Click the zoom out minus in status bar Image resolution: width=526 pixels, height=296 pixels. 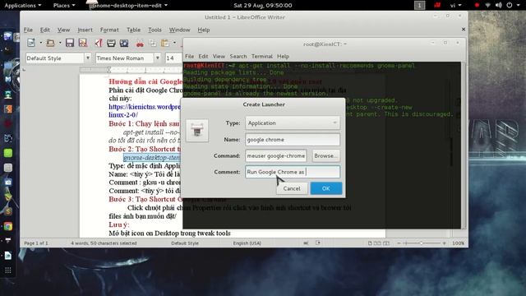pos(399,243)
